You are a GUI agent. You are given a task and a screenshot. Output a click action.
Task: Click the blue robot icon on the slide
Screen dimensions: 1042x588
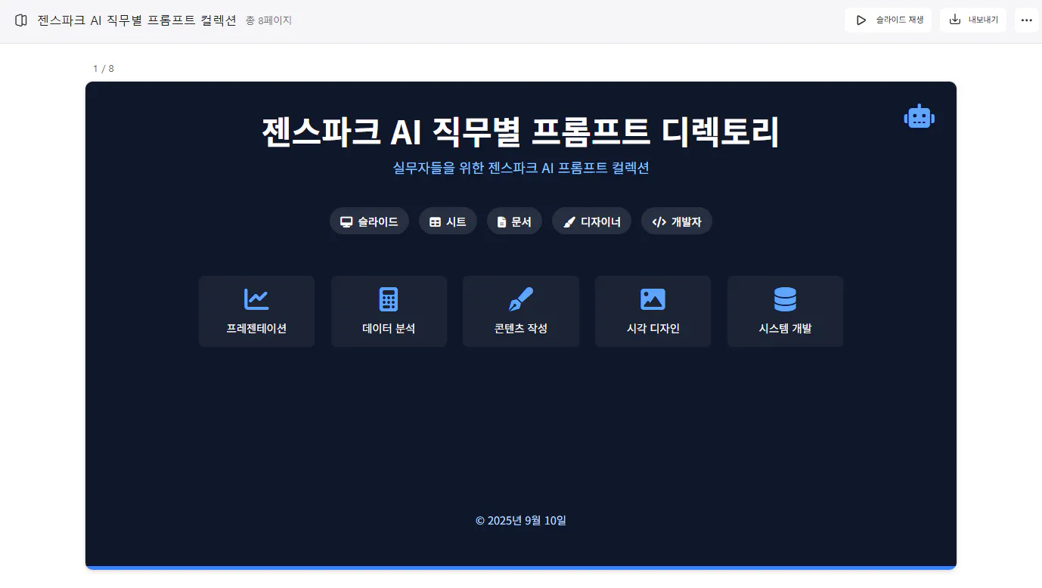[x=919, y=116]
